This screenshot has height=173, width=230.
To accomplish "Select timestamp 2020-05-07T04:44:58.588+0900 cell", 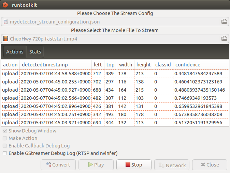I will 56,74.
